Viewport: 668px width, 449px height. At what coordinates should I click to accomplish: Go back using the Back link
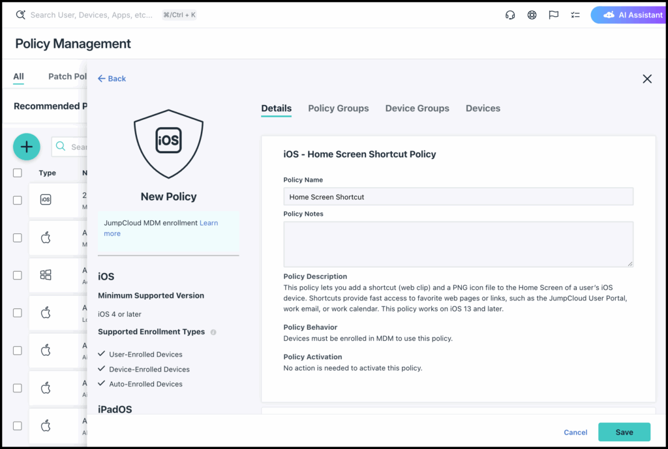tap(112, 78)
